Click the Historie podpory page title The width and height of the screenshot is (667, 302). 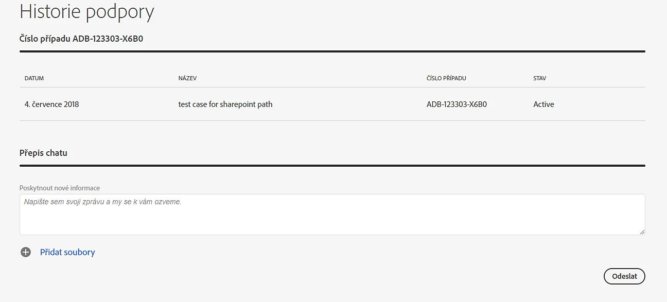tap(86, 11)
